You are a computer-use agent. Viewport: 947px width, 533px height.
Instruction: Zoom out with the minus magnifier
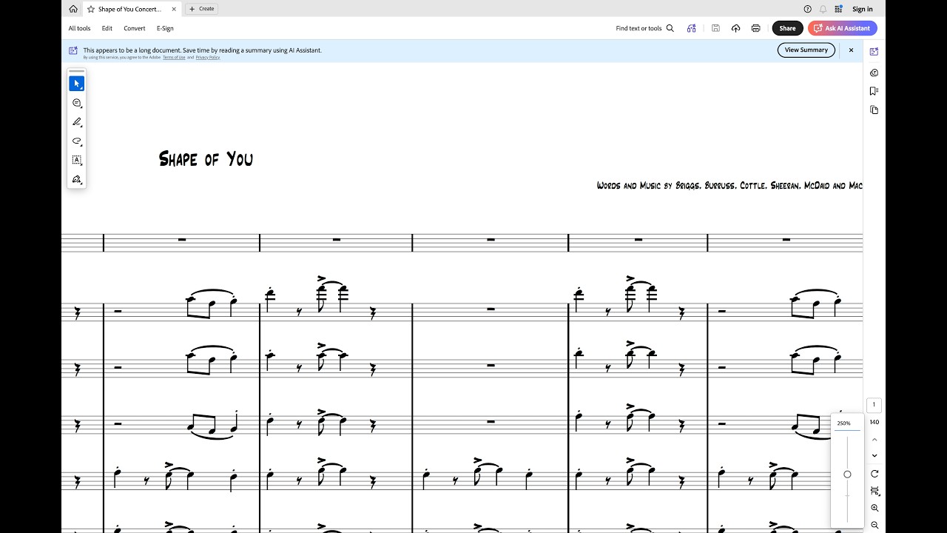point(874,525)
